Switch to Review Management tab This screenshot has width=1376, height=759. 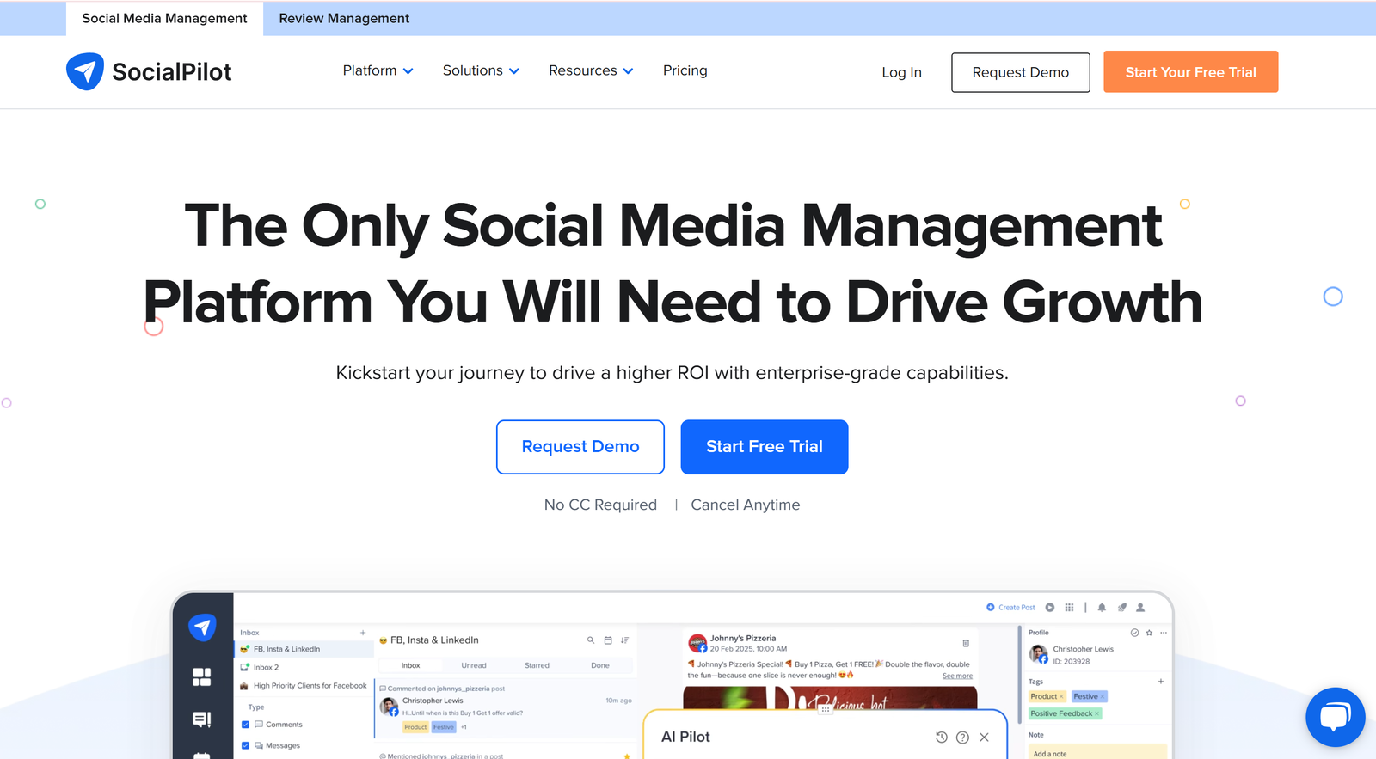[x=344, y=18]
